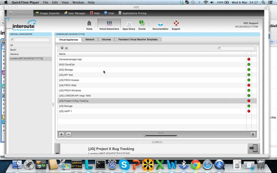The image size is (277, 173).
Task: Open Finder from the Dock
Action: coord(17,165)
